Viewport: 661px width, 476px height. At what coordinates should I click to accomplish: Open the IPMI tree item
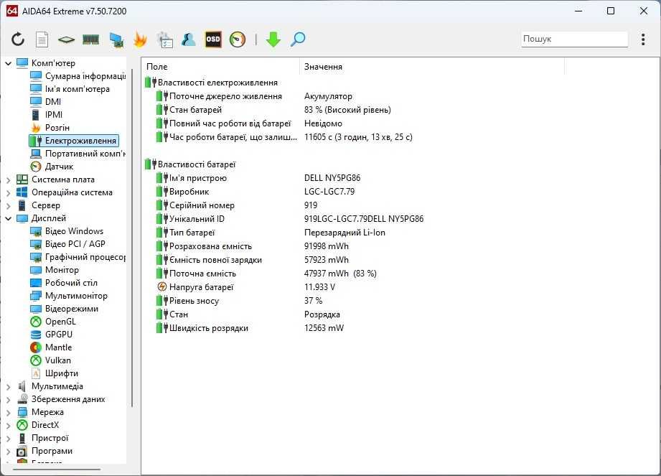click(47, 115)
